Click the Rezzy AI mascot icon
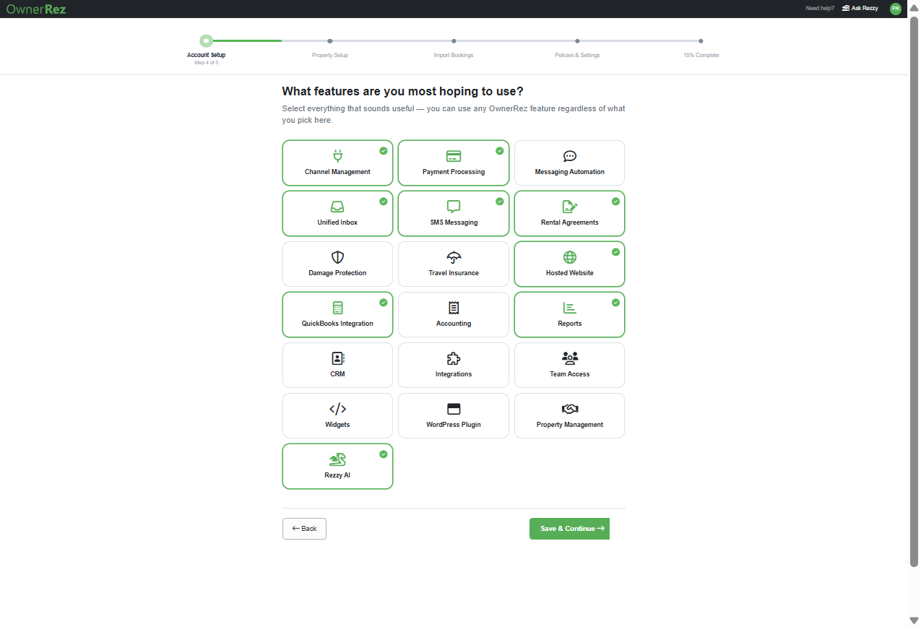The image size is (921, 627). click(337, 459)
